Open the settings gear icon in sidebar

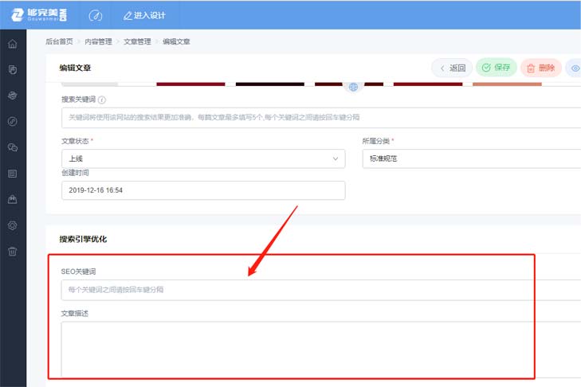pos(12,225)
